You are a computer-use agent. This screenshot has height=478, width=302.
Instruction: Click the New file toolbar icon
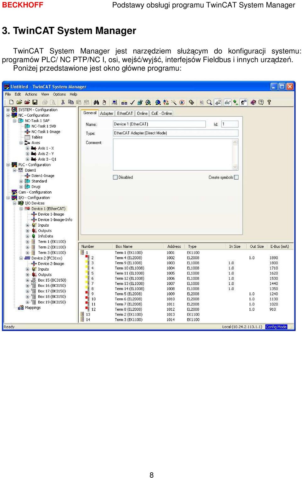[x=11, y=102]
